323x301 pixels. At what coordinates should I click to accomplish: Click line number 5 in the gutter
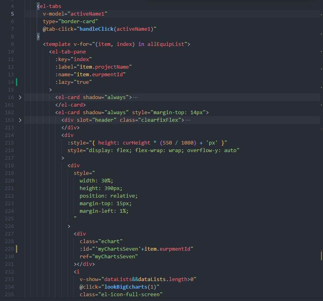pos(12,13)
